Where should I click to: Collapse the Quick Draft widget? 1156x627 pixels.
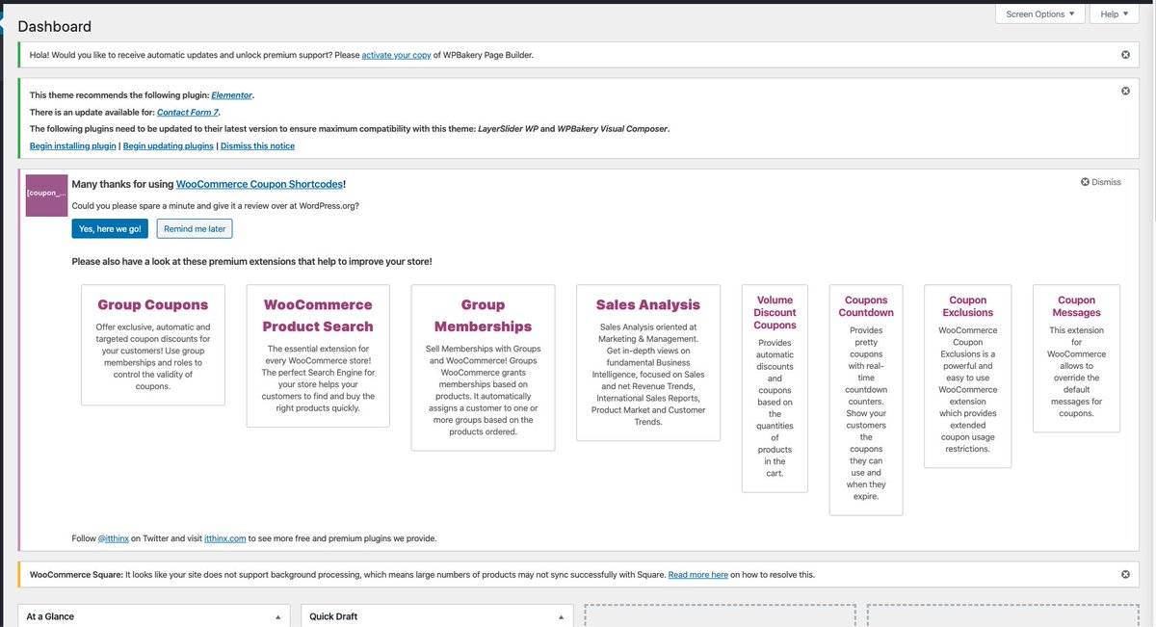tap(561, 616)
